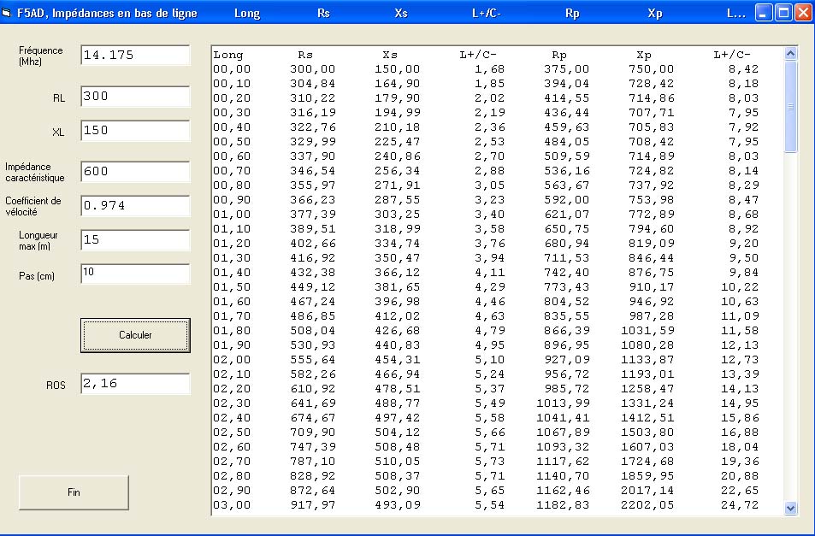815x536 pixels.
Task: Select the Long value 01,50
Action: pyautogui.click(x=232, y=287)
